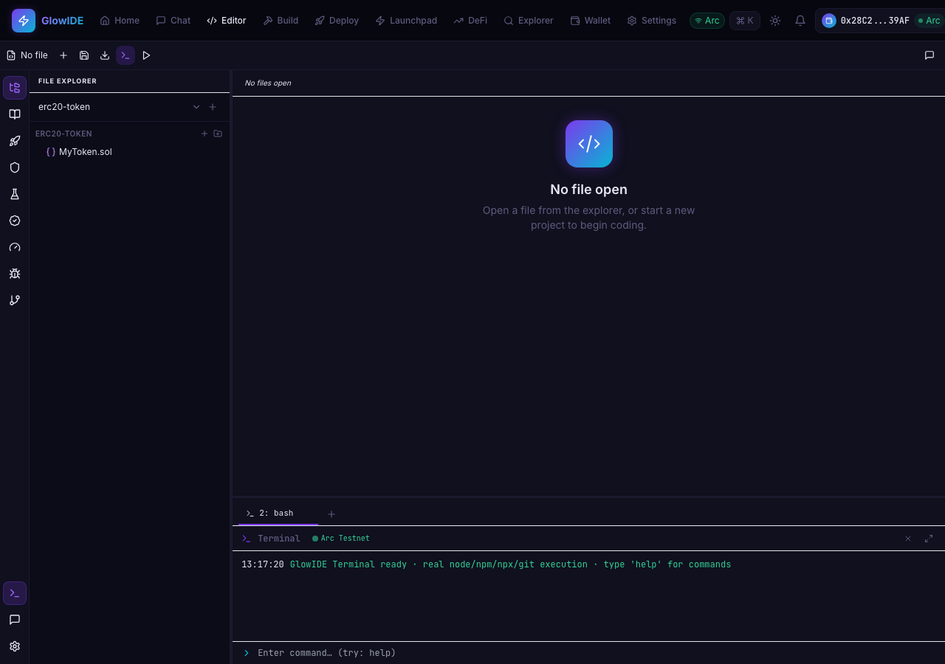
Task: Select the Editor navigation item
Action: coord(227,21)
